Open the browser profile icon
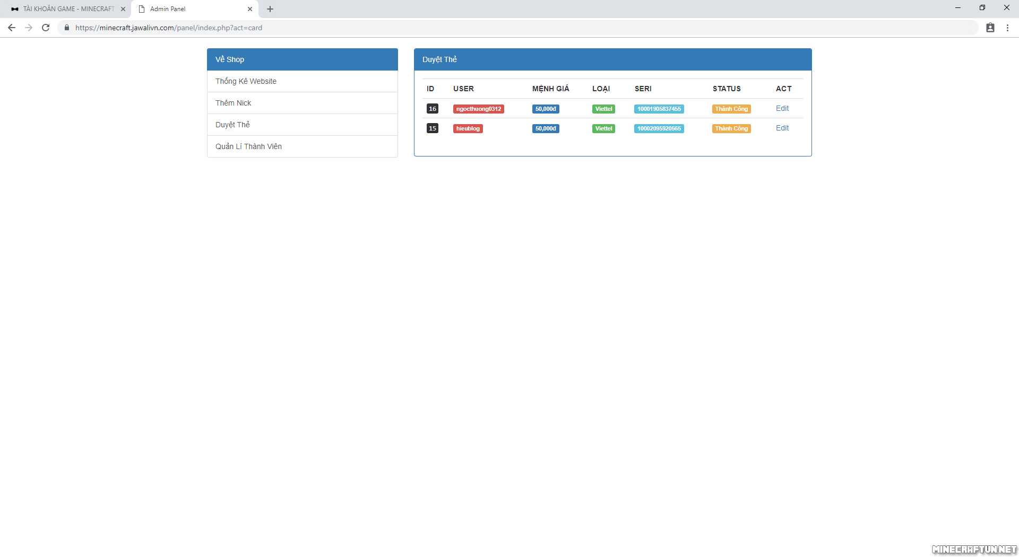 click(990, 28)
